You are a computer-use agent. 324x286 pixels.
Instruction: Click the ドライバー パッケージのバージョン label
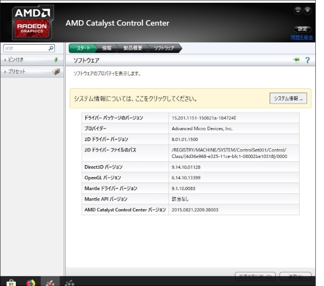click(114, 118)
